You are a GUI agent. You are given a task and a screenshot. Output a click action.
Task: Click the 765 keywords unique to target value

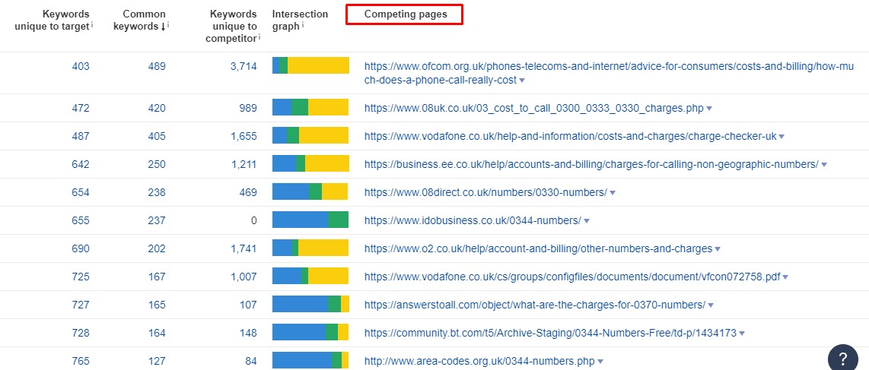point(81,362)
